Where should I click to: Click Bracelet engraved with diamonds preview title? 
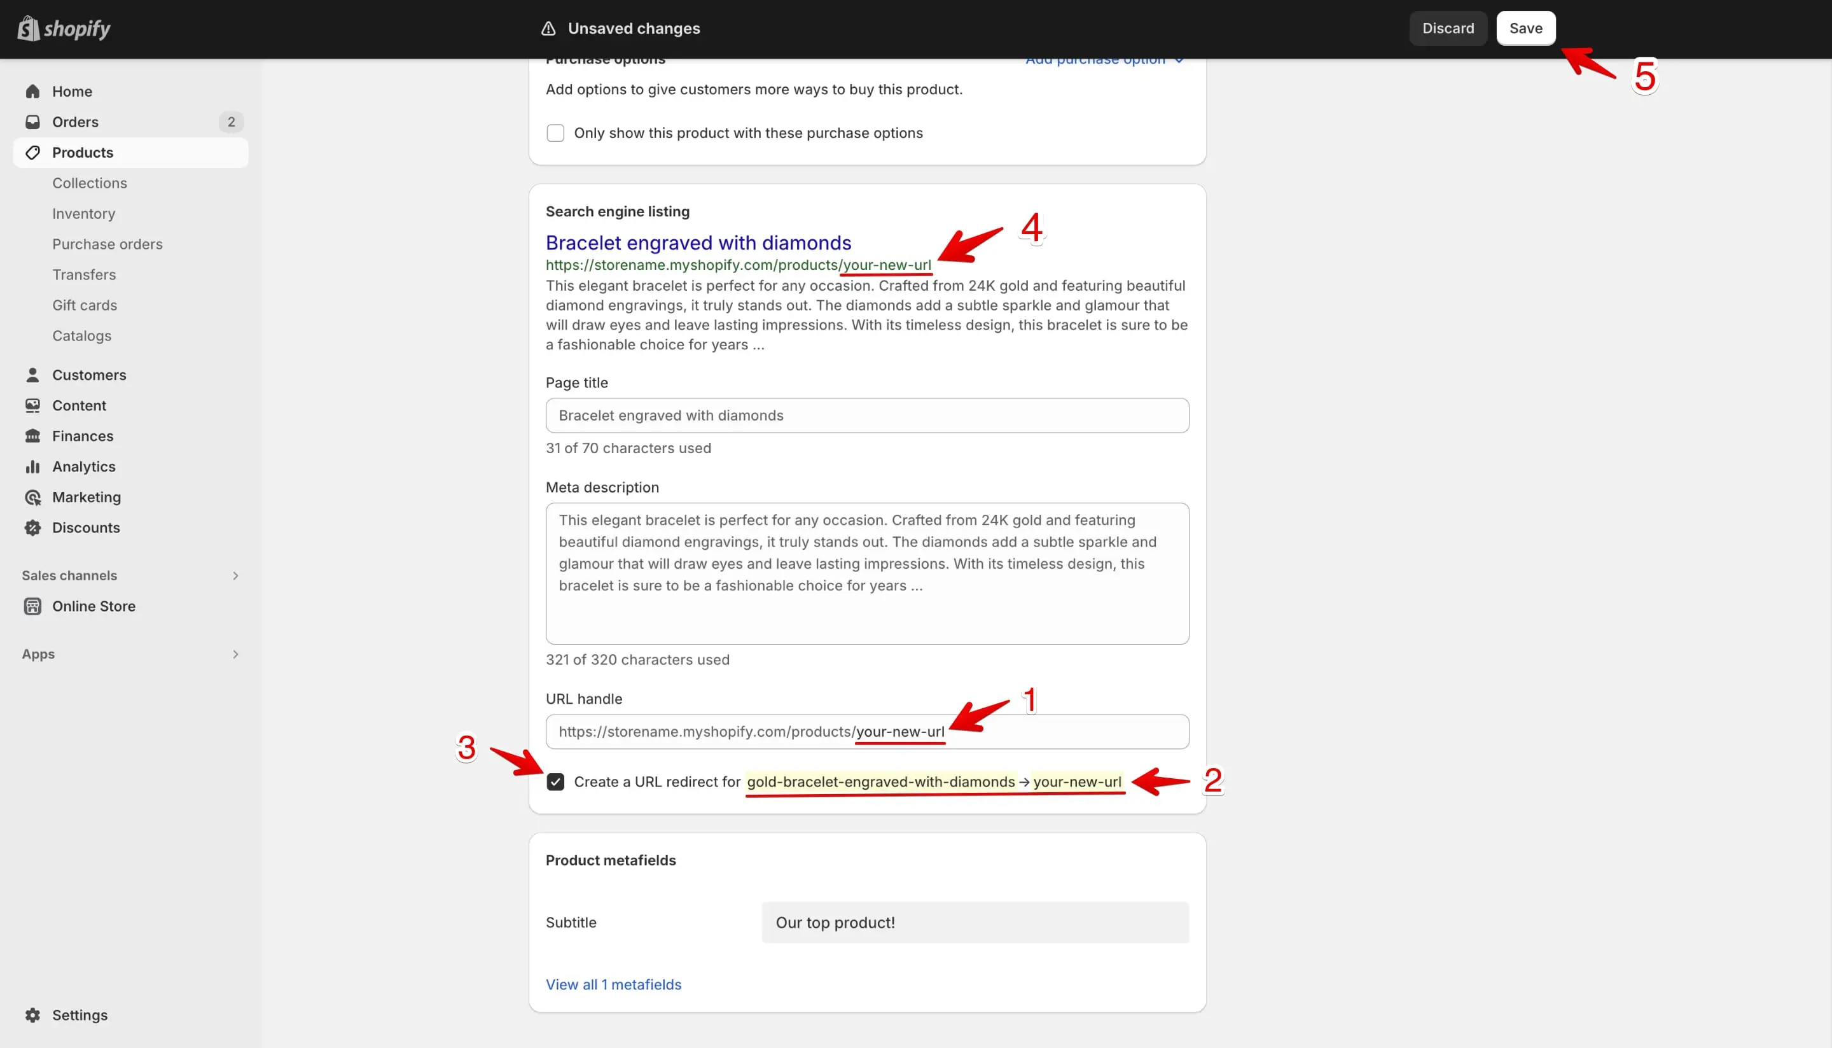pyautogui.click(x=698, y=242)
